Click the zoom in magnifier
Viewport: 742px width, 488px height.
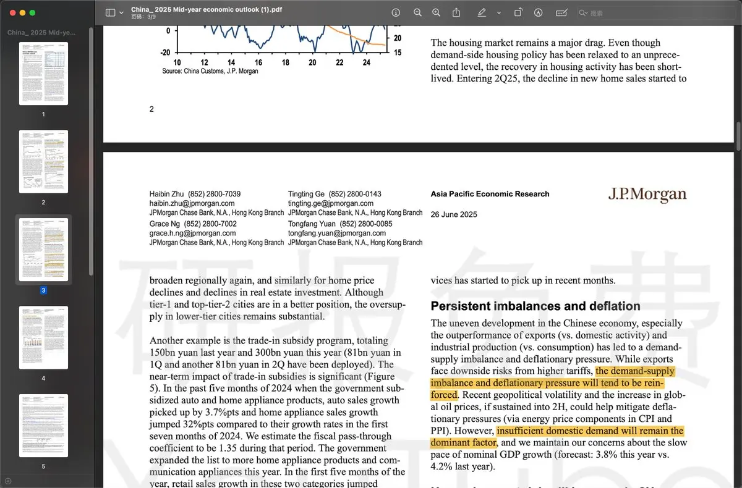pyautogui.click(x=437, y=12)
